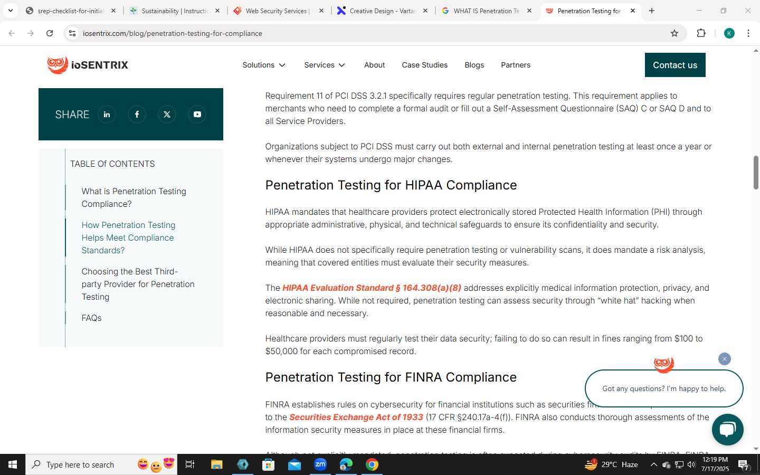
Task: Open the Partners page
Action: click(515, 65)
